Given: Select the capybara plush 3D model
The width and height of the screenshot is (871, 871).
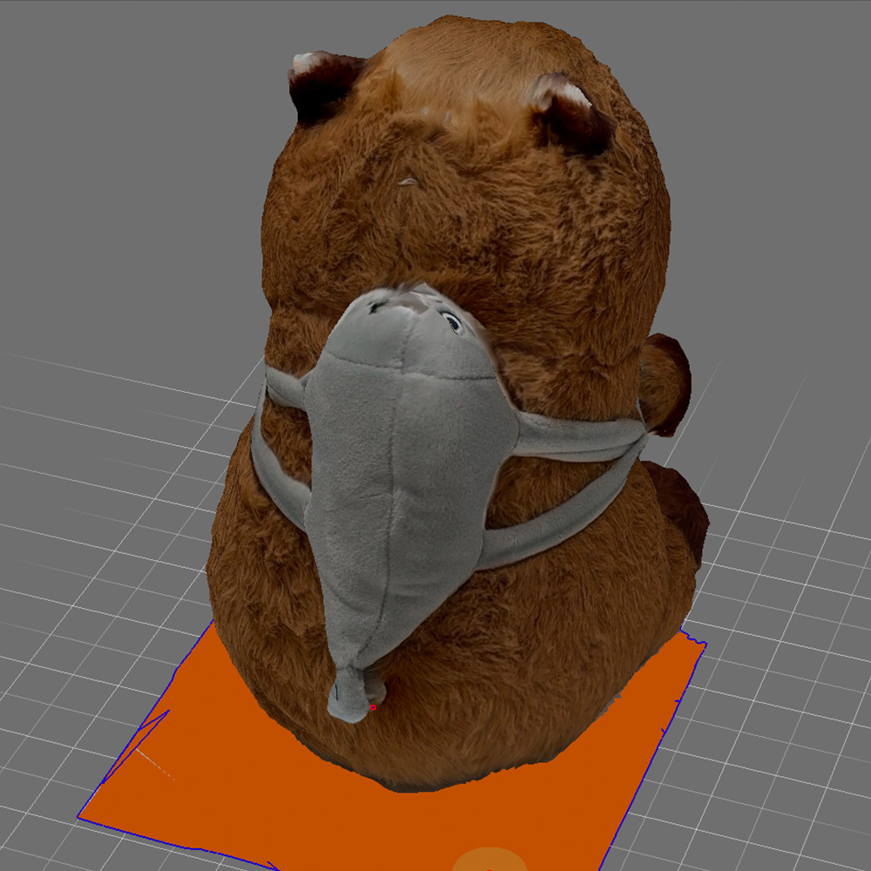Looking at the screenshot, I should pos(435,218).
